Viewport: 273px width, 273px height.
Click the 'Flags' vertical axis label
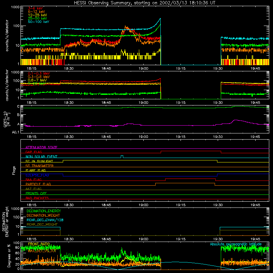pyautogui.click(x=14, y=170)
